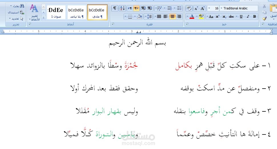The image size is (277, 149).
Task: Copy selection with the copy icon
Action: coord(264,12)
